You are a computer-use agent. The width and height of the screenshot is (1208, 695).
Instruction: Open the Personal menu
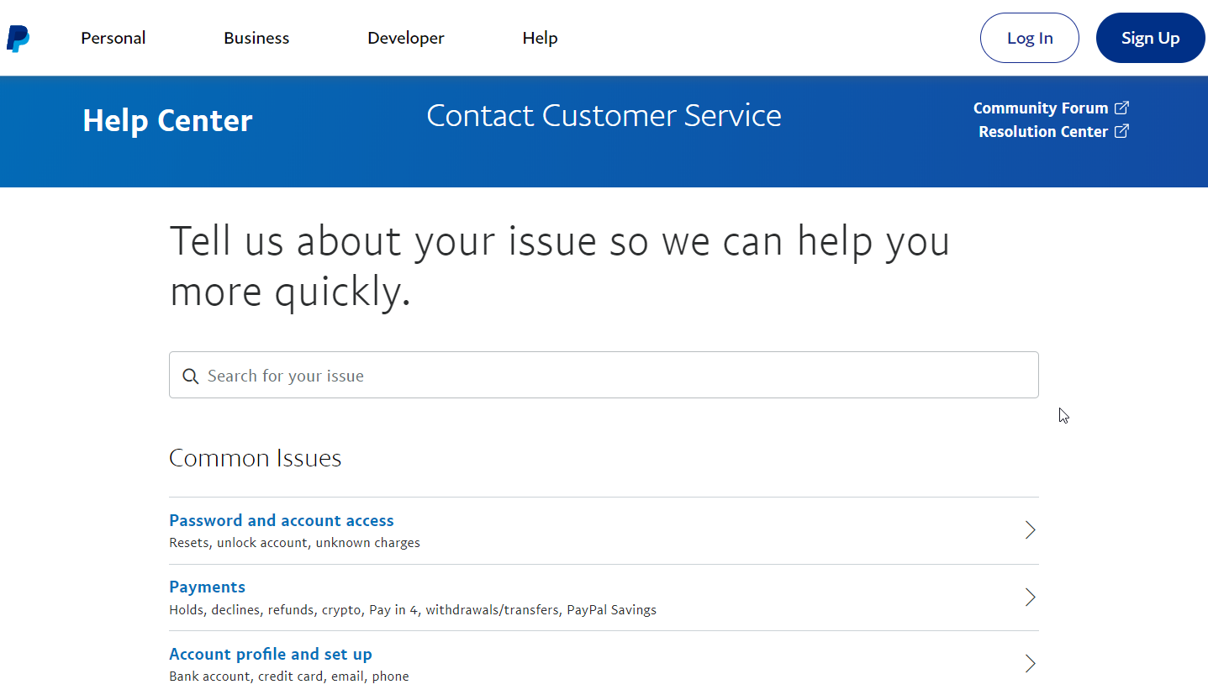[113, 38]
